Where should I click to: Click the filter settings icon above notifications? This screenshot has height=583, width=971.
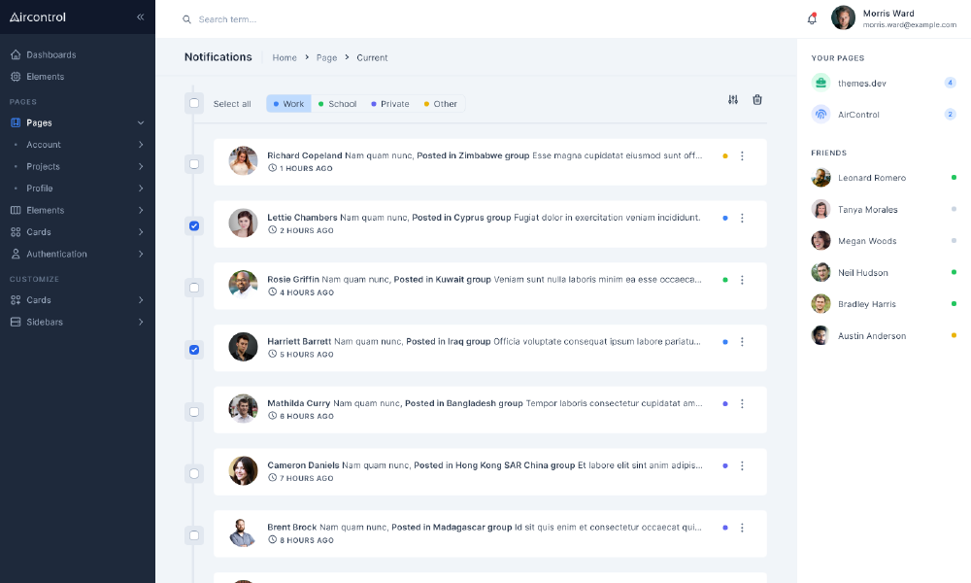tap(733, 99)
